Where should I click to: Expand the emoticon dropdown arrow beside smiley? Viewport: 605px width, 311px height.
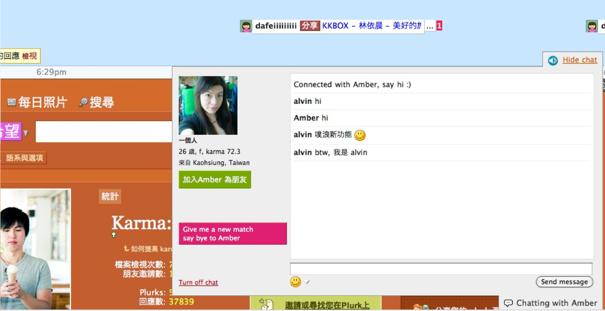306,282
